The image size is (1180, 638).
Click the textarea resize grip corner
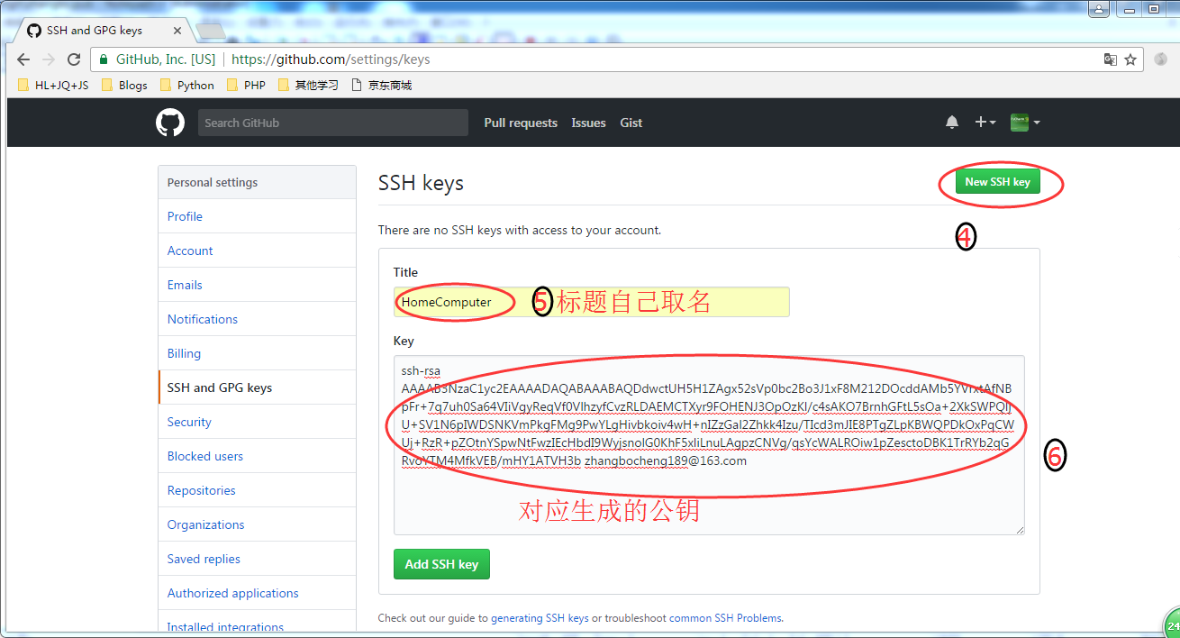1020,529
